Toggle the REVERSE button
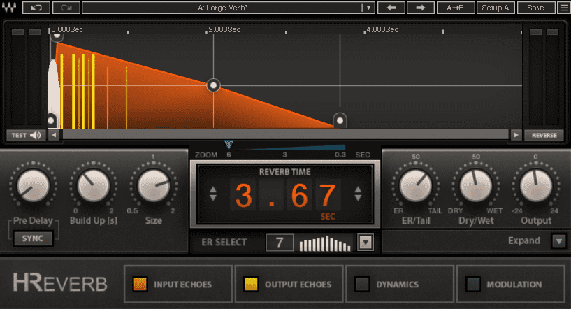 pos(544,135)
